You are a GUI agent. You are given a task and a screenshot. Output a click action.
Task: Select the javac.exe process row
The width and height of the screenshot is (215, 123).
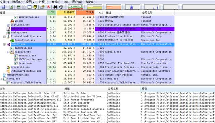click(x=87, y=63)
